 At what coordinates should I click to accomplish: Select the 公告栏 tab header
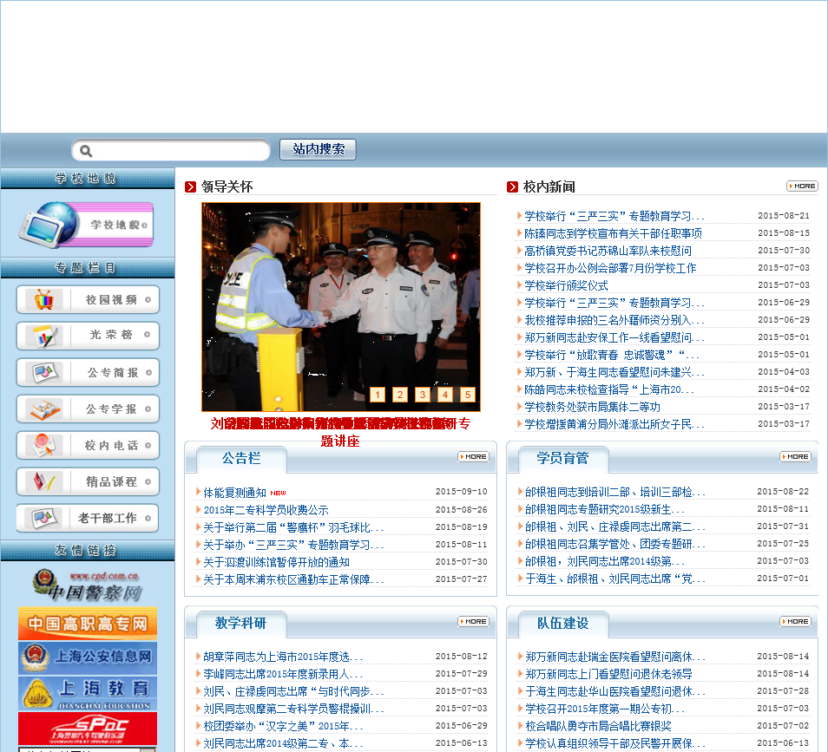click(x=241, y=458)
